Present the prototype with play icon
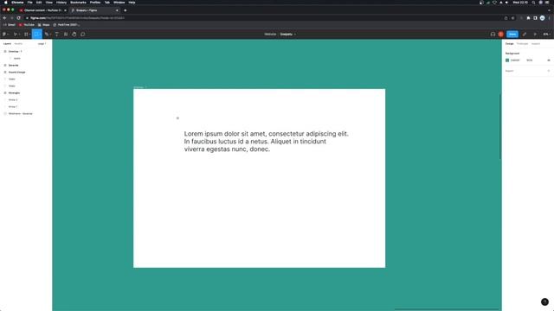The width and height of the screenshot is (554, 311). coord(535,35)
